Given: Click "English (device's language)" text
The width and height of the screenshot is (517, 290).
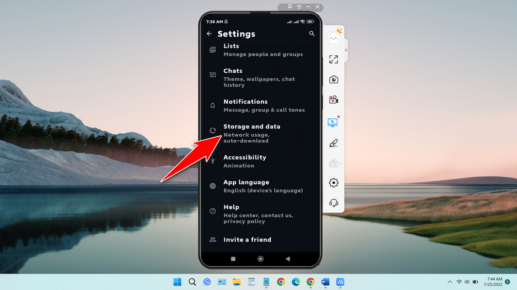Looking at the screenshot, I should [x=263, y=190].
